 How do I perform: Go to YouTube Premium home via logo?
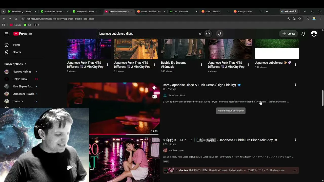coord(23,34)
